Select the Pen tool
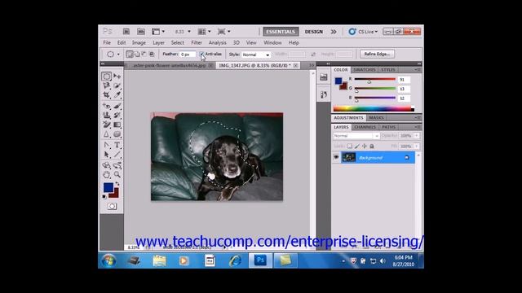 point(107,145)
